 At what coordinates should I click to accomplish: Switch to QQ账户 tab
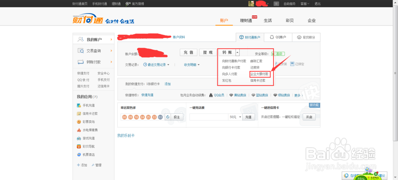(x=278, y=37)
